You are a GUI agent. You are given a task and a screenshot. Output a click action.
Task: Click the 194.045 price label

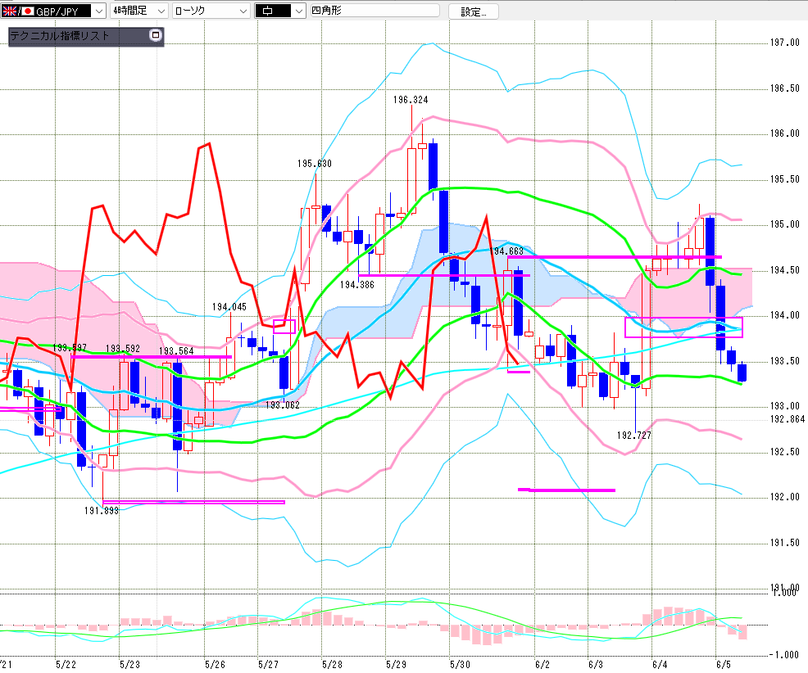(x=229, y=307)
